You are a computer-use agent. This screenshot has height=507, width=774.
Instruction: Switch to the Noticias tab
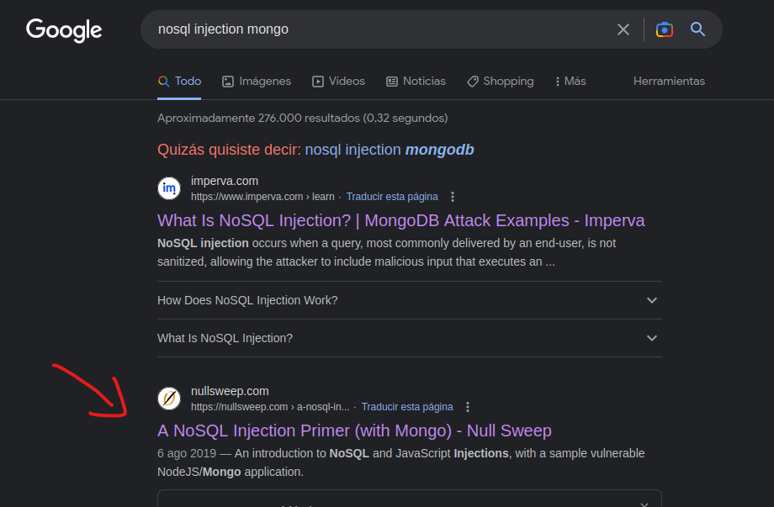(416, 82)
